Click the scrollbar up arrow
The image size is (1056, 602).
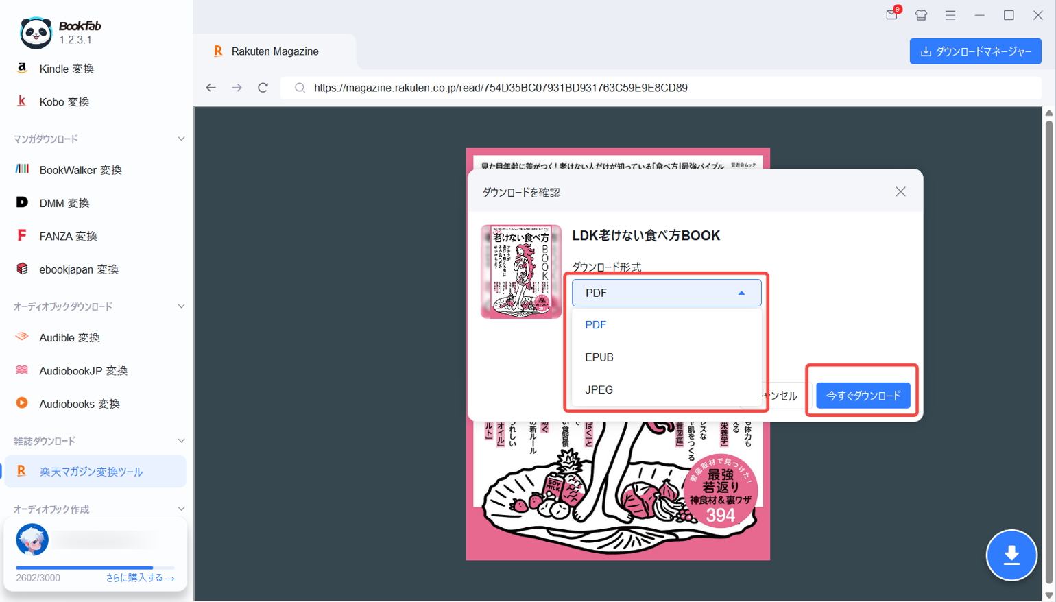[x=1048, y=113]
